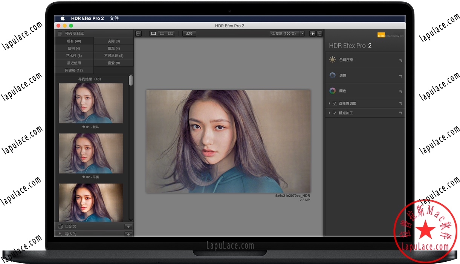Expand the 精点加工 disclosure triangle
This screenshot has width=460, height=264.
pyautogui.click(x=329, y=113)
